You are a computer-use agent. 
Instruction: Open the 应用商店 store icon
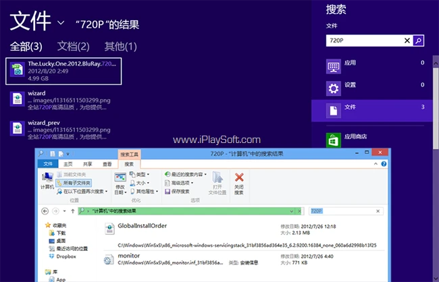click(x=334, y=140)
